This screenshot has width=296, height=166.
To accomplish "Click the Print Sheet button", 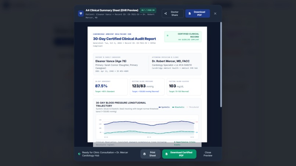I will pyautogui.click(x=150, y=154).
